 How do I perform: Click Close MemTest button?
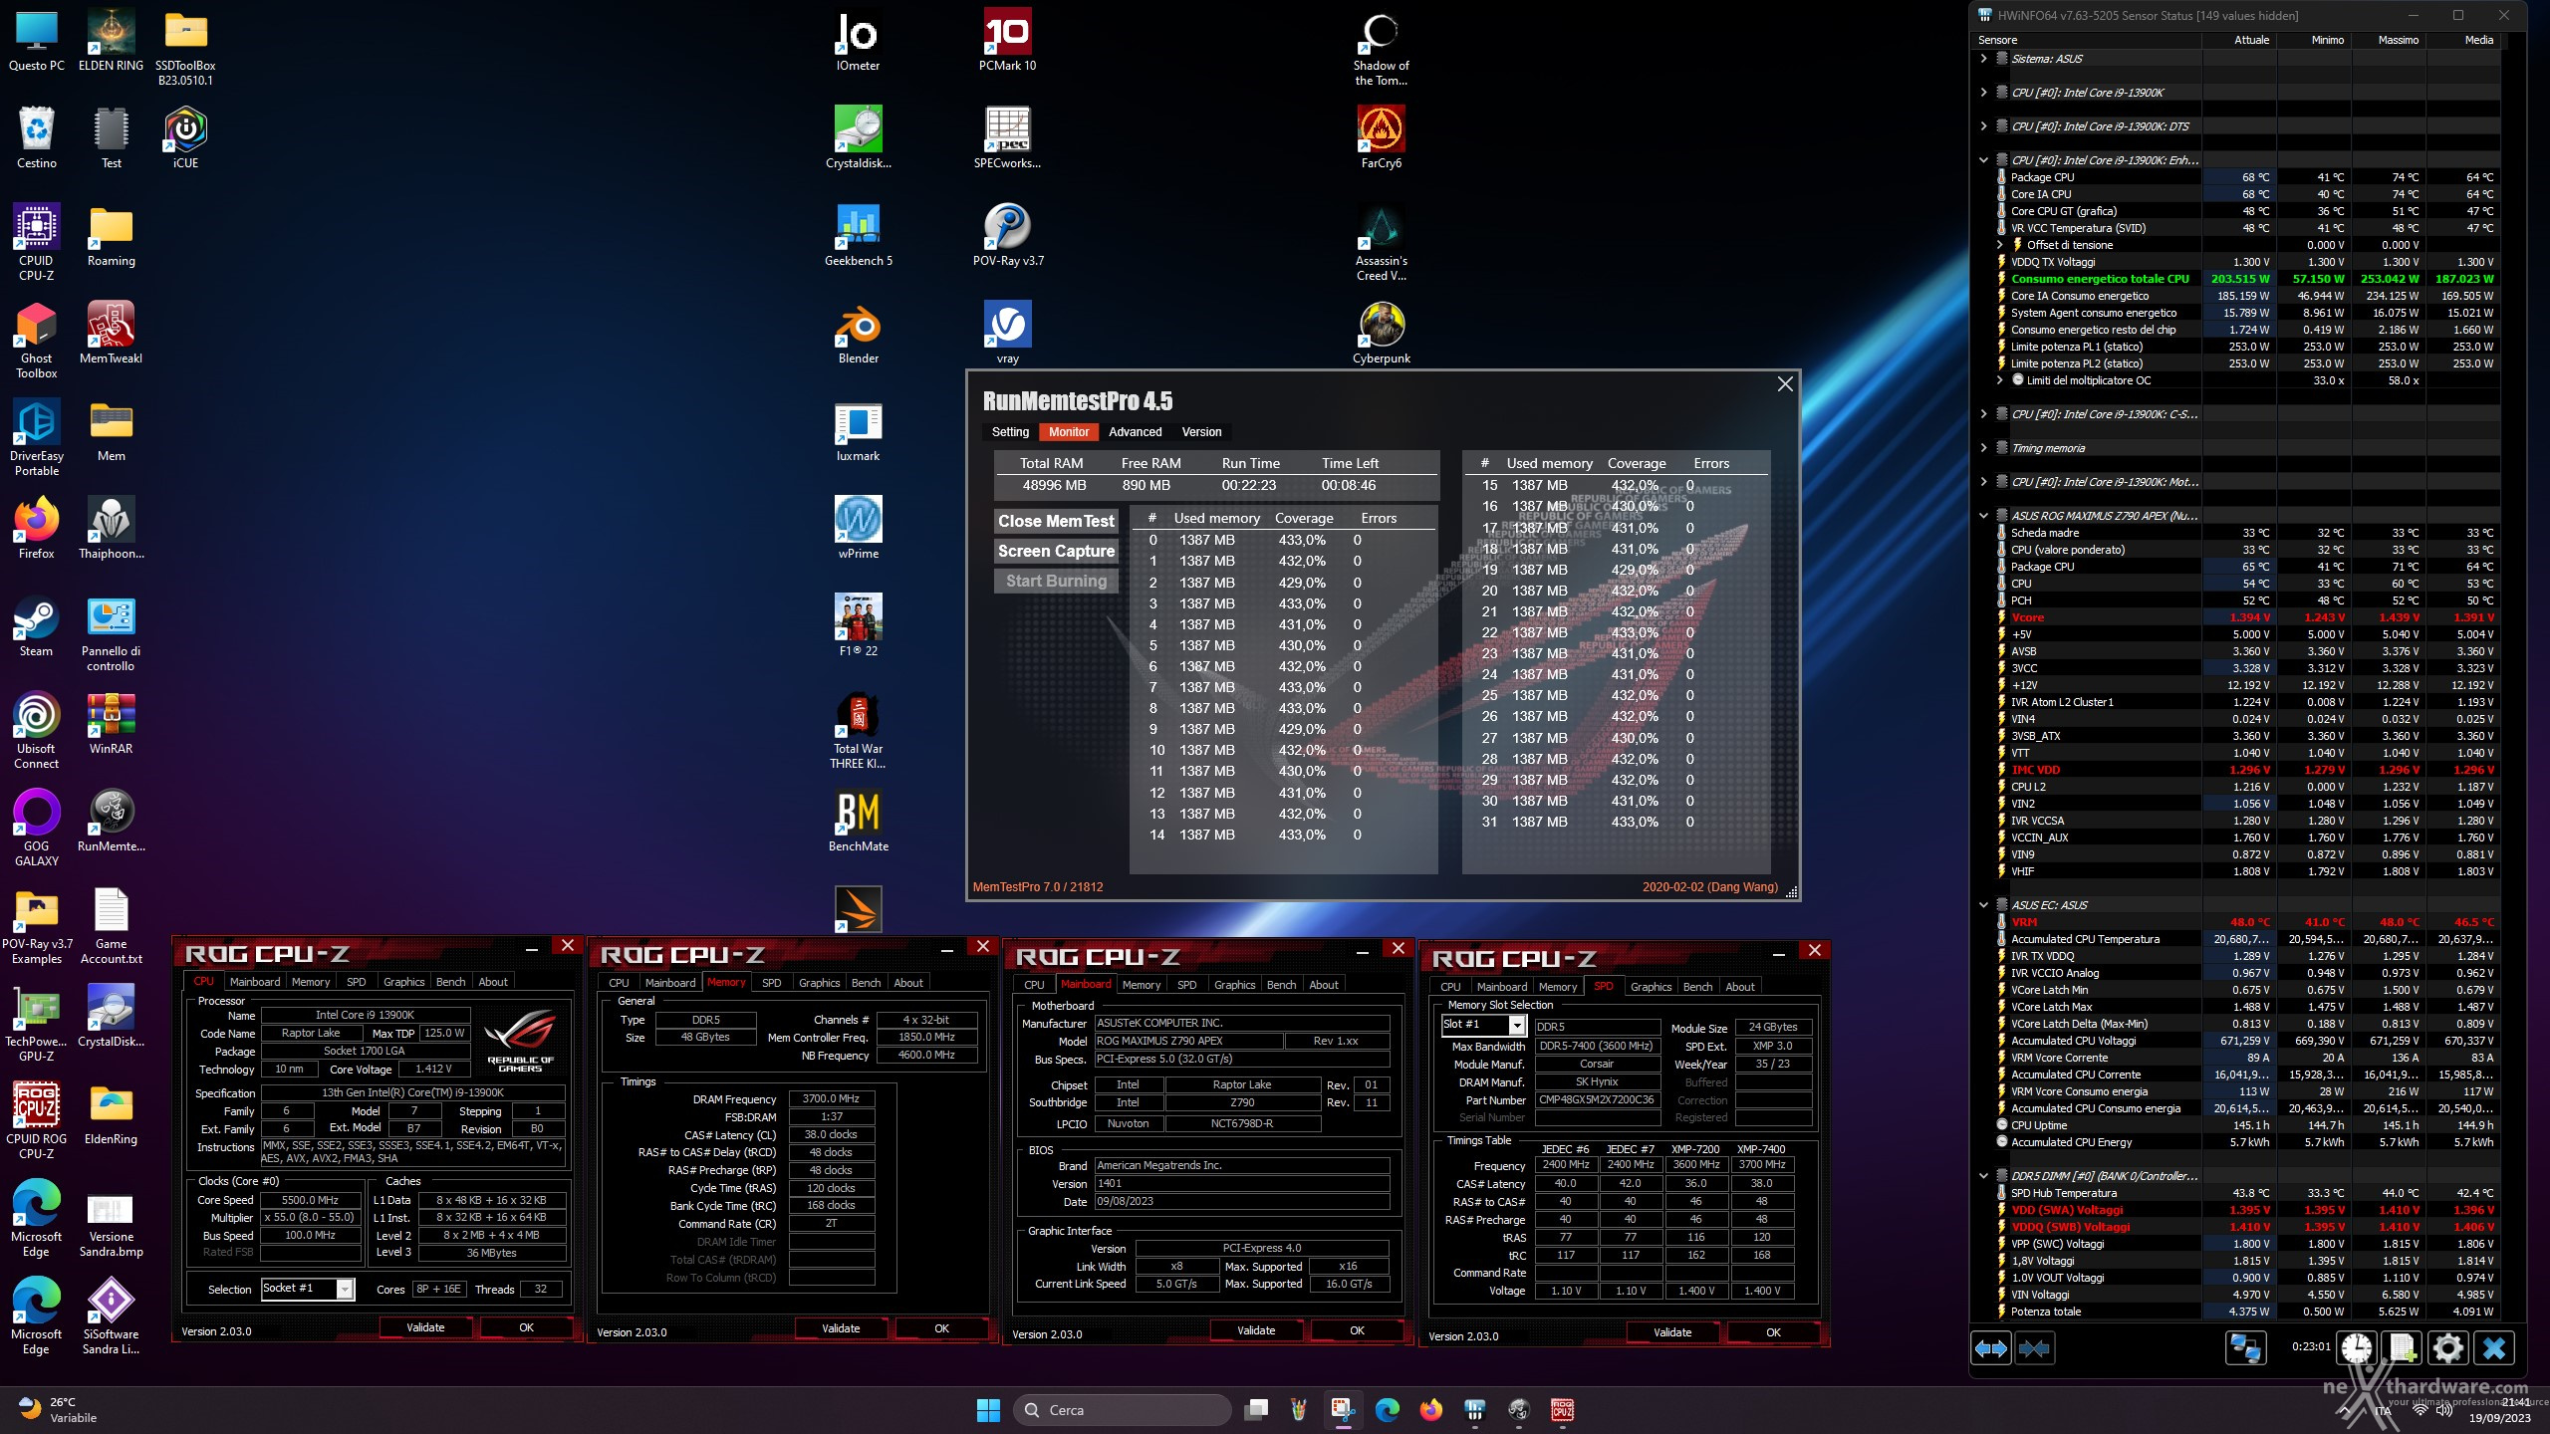click(1056, 522)
